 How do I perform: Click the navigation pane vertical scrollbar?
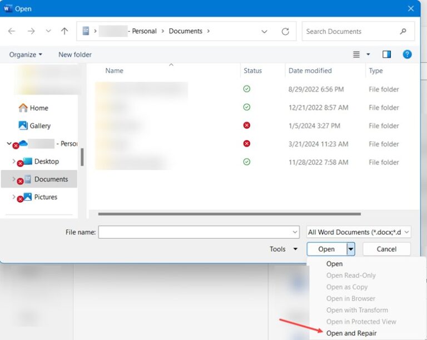click(82, 157)
